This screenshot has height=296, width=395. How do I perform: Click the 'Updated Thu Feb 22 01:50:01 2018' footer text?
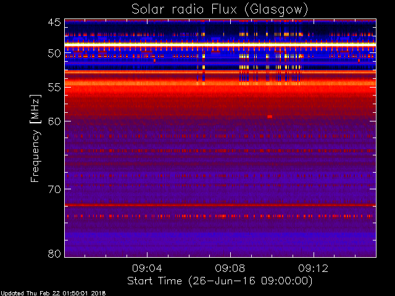point(53,294)
